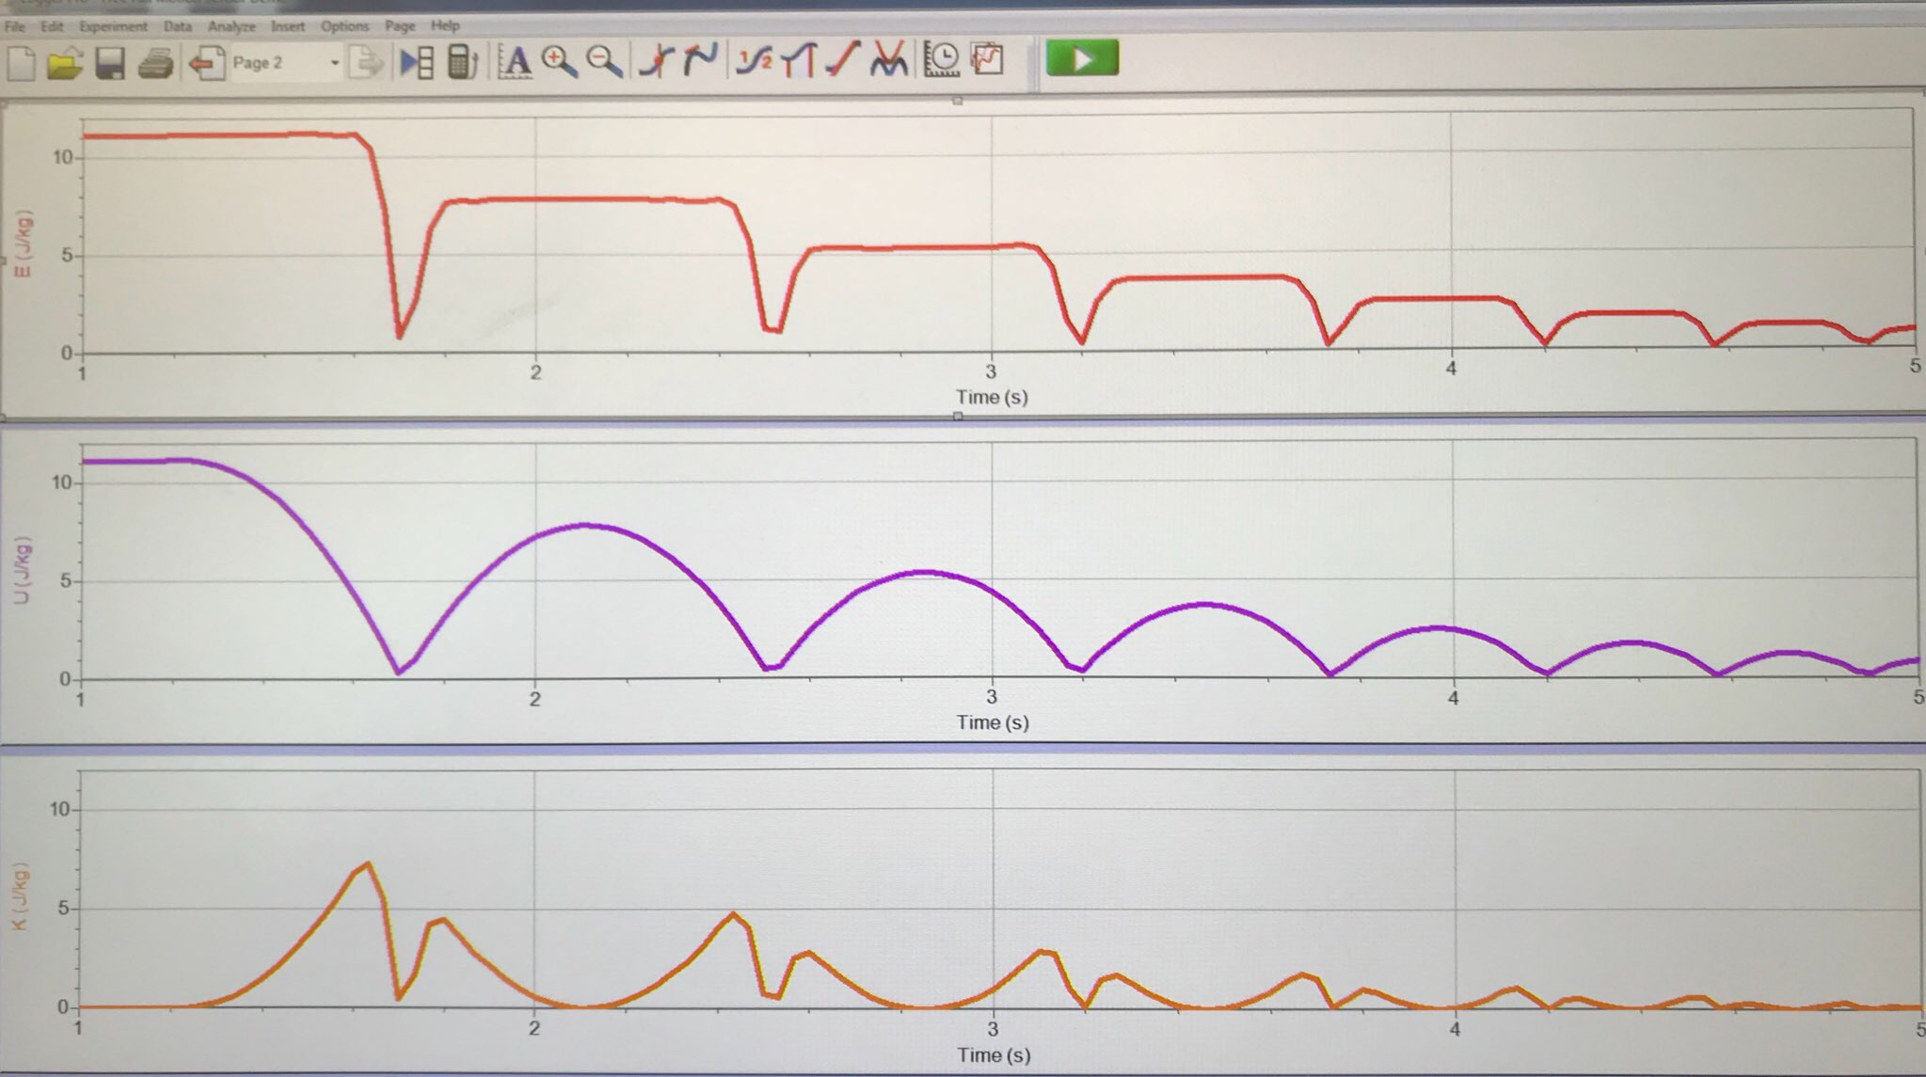This screenshot has height=1077, width=1926.
Task: Click the green Collect play button
Action: click(x=1082, y=59)
